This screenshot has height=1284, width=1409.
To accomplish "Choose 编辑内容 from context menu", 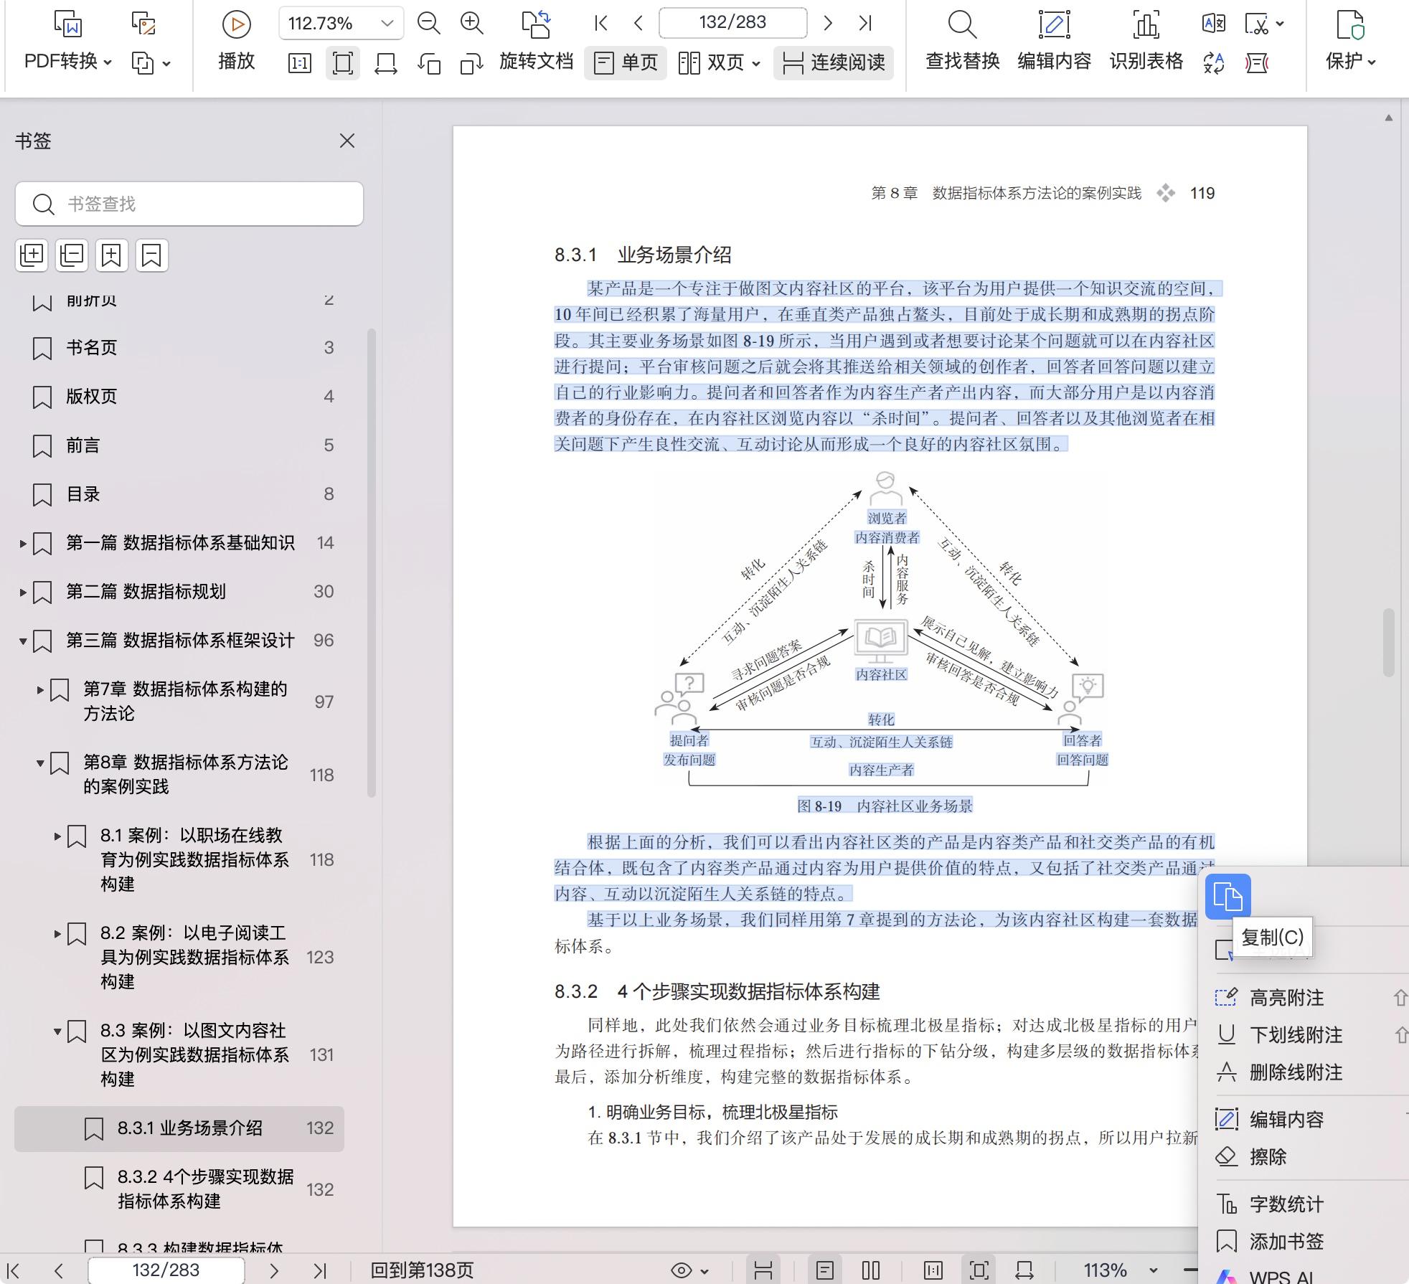I will tap(1286, 1120).
